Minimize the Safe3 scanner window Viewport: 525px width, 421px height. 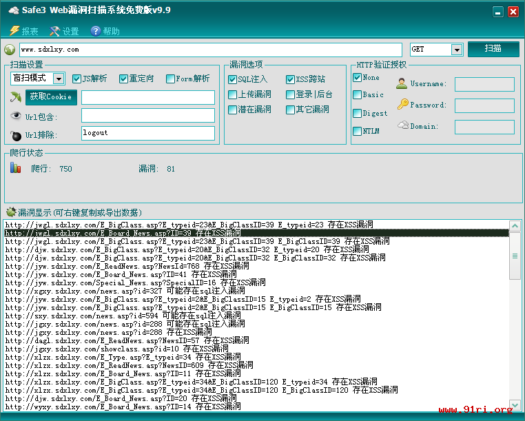point(498,12)
